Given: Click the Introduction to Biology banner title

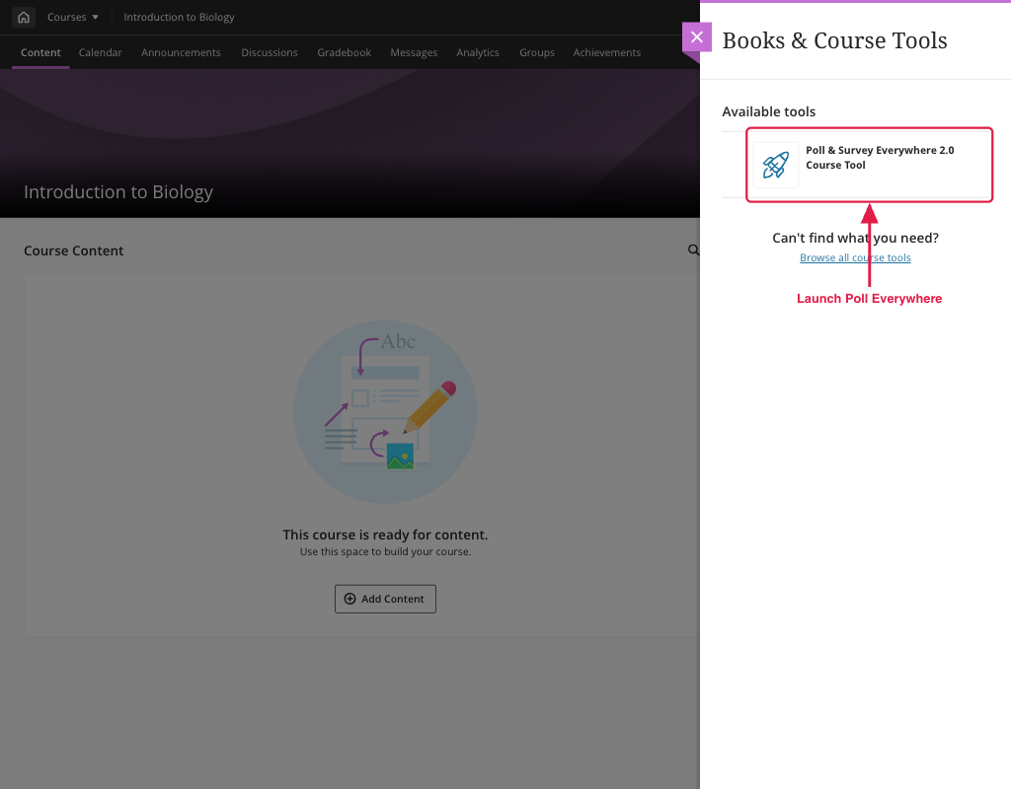Looking at the screenshot, I should coord(118,192).
